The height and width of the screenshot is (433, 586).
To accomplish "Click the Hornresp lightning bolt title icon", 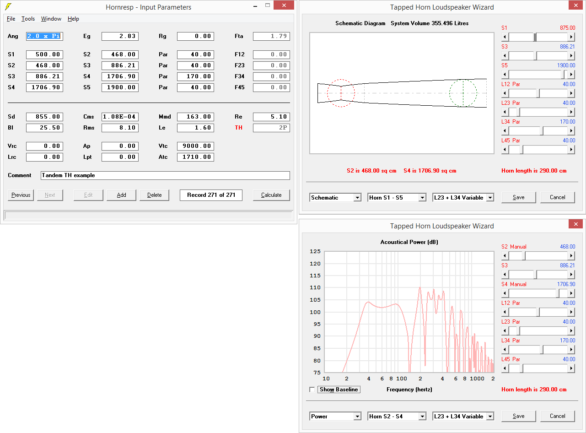I will pos(8,7).
